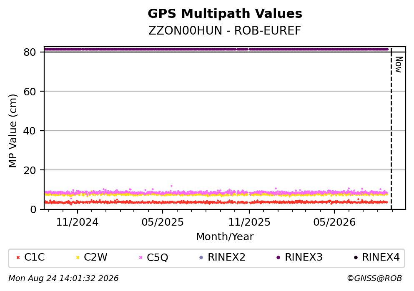This screenshot has height=291, width=414.
Task: Select the RINEX3 legend label
Action: [x=304, y=257]
